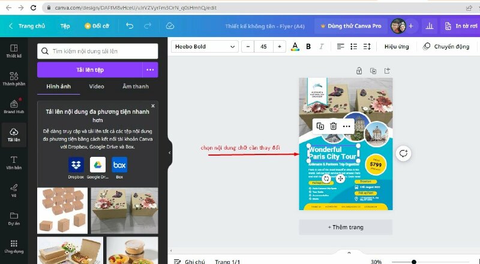Toggle bulleted list
This screenshot has height=264, width=480.
coord(353,47)
